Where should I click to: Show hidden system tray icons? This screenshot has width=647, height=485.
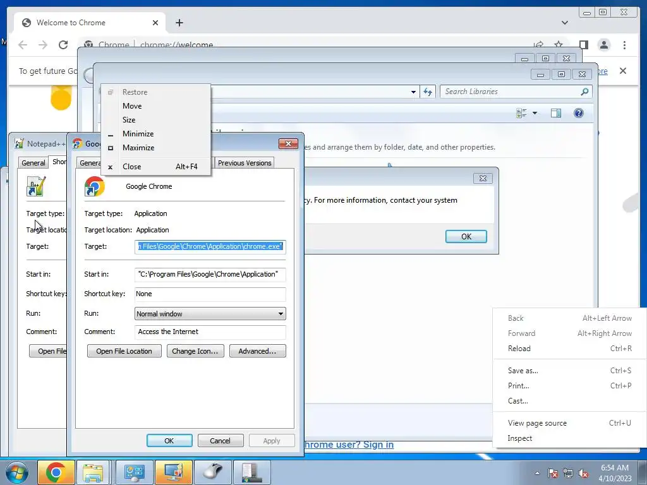[x=537, y=473]
